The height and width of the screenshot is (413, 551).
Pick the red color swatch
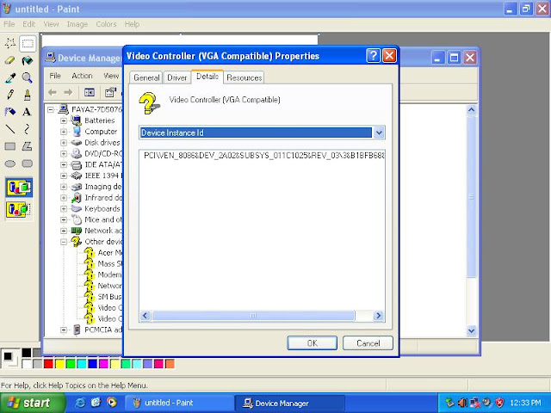coord(48,364)
